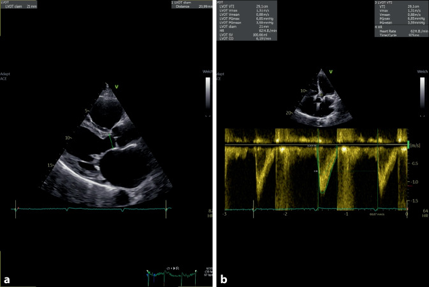Click the 'HR 62' row in left results list
429x287 pixels.
click(247, 31)
